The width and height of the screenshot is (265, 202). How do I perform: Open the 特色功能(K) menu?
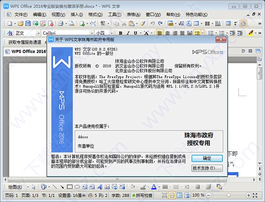[197, 15]
